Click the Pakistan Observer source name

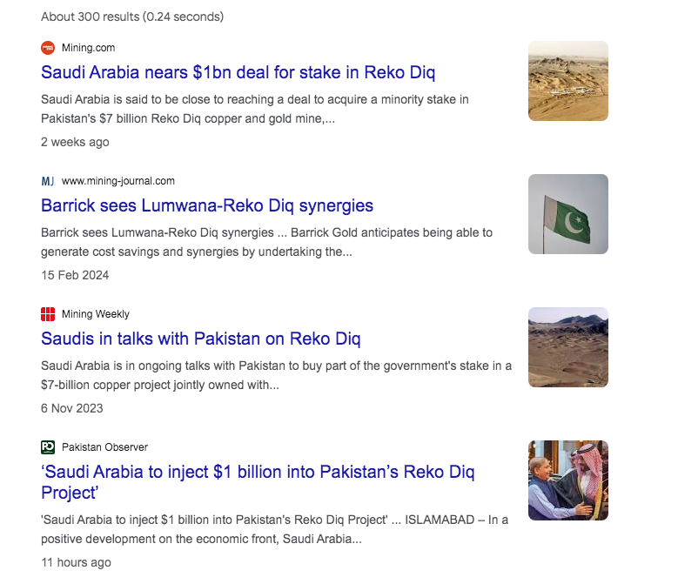tap(104, 447)
